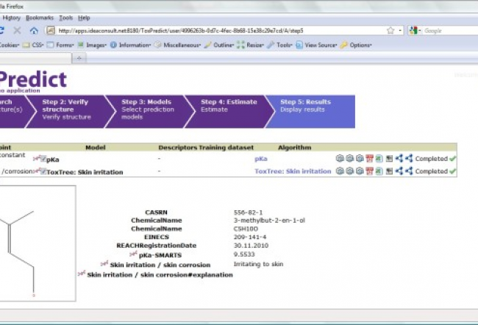
Task: Click second blue share-graph icon in ToxTree row
Action: click(x=409, y=171)
